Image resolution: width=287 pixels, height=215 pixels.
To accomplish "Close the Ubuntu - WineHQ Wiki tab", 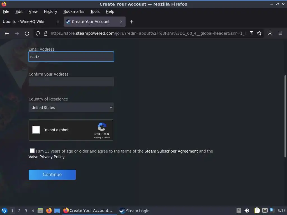I will pyautogui.click(x=58, y=22).
